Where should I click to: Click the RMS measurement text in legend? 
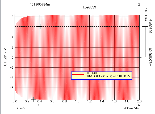(108, 76)
